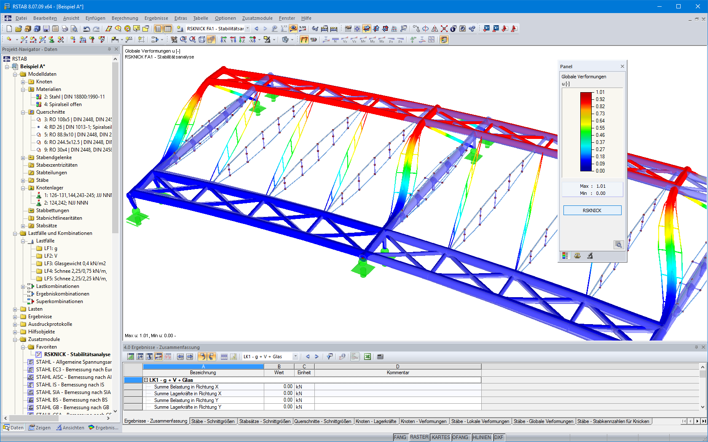This screenshot has width=708, height=442.
Task: Toggle OFANG in status bar
Action: (x=460, y=437)
